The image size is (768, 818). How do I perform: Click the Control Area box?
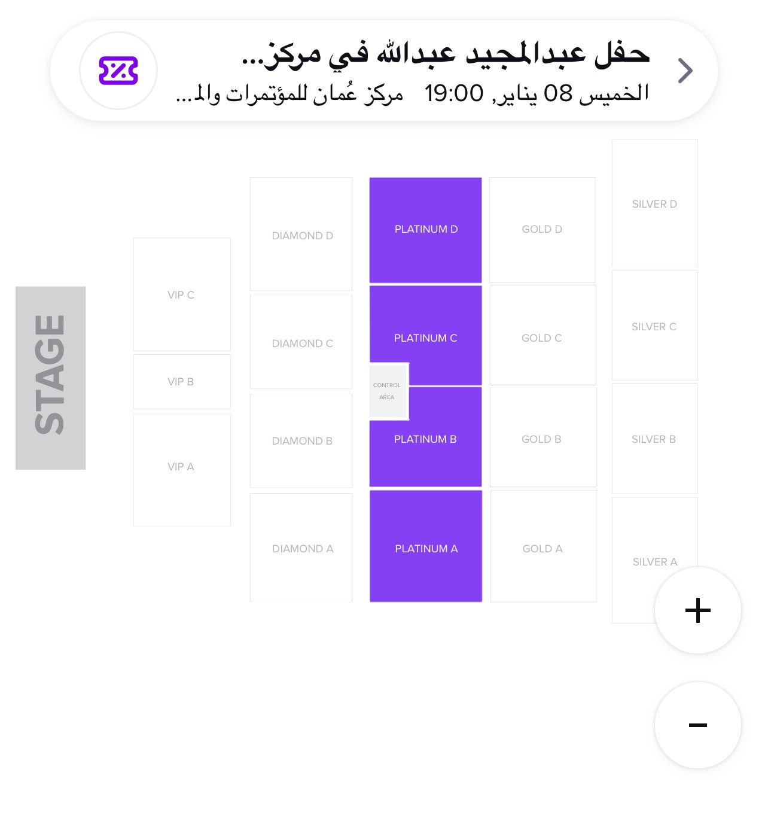(x=388, y=391)
